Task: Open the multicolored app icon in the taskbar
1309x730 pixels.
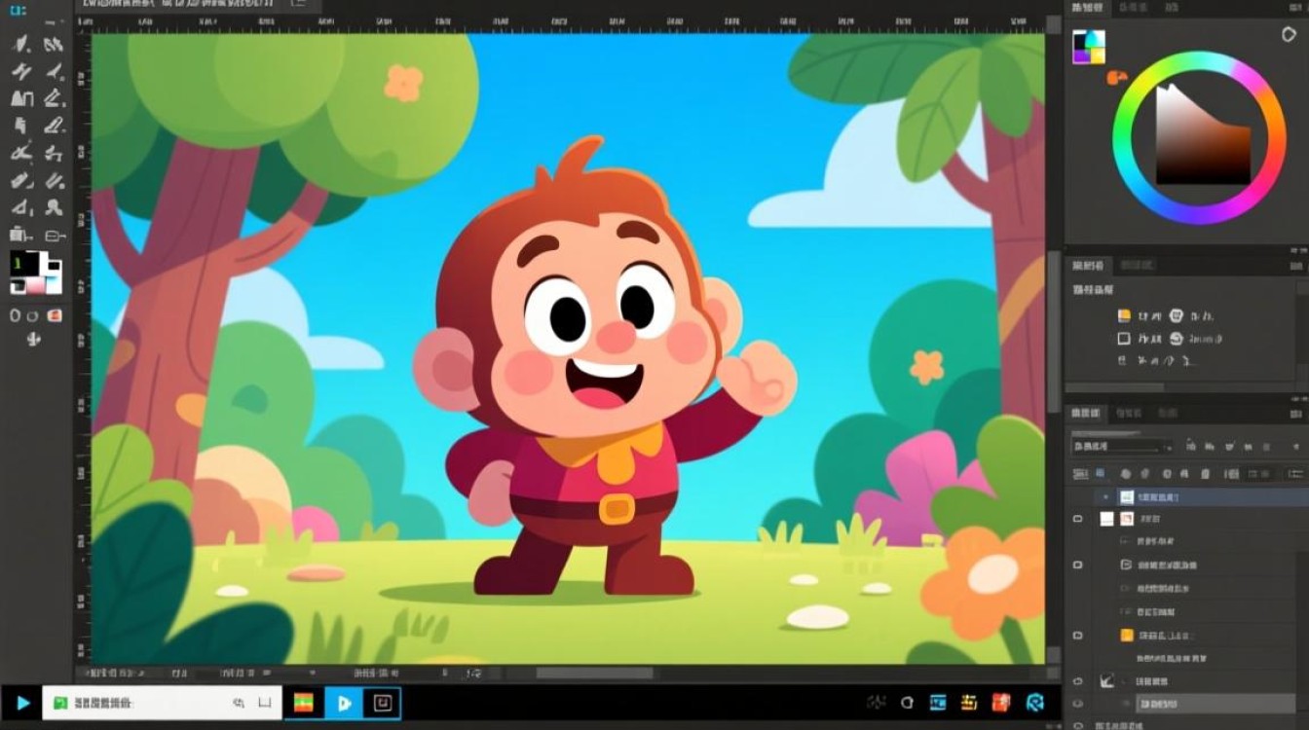Action: 303,703
